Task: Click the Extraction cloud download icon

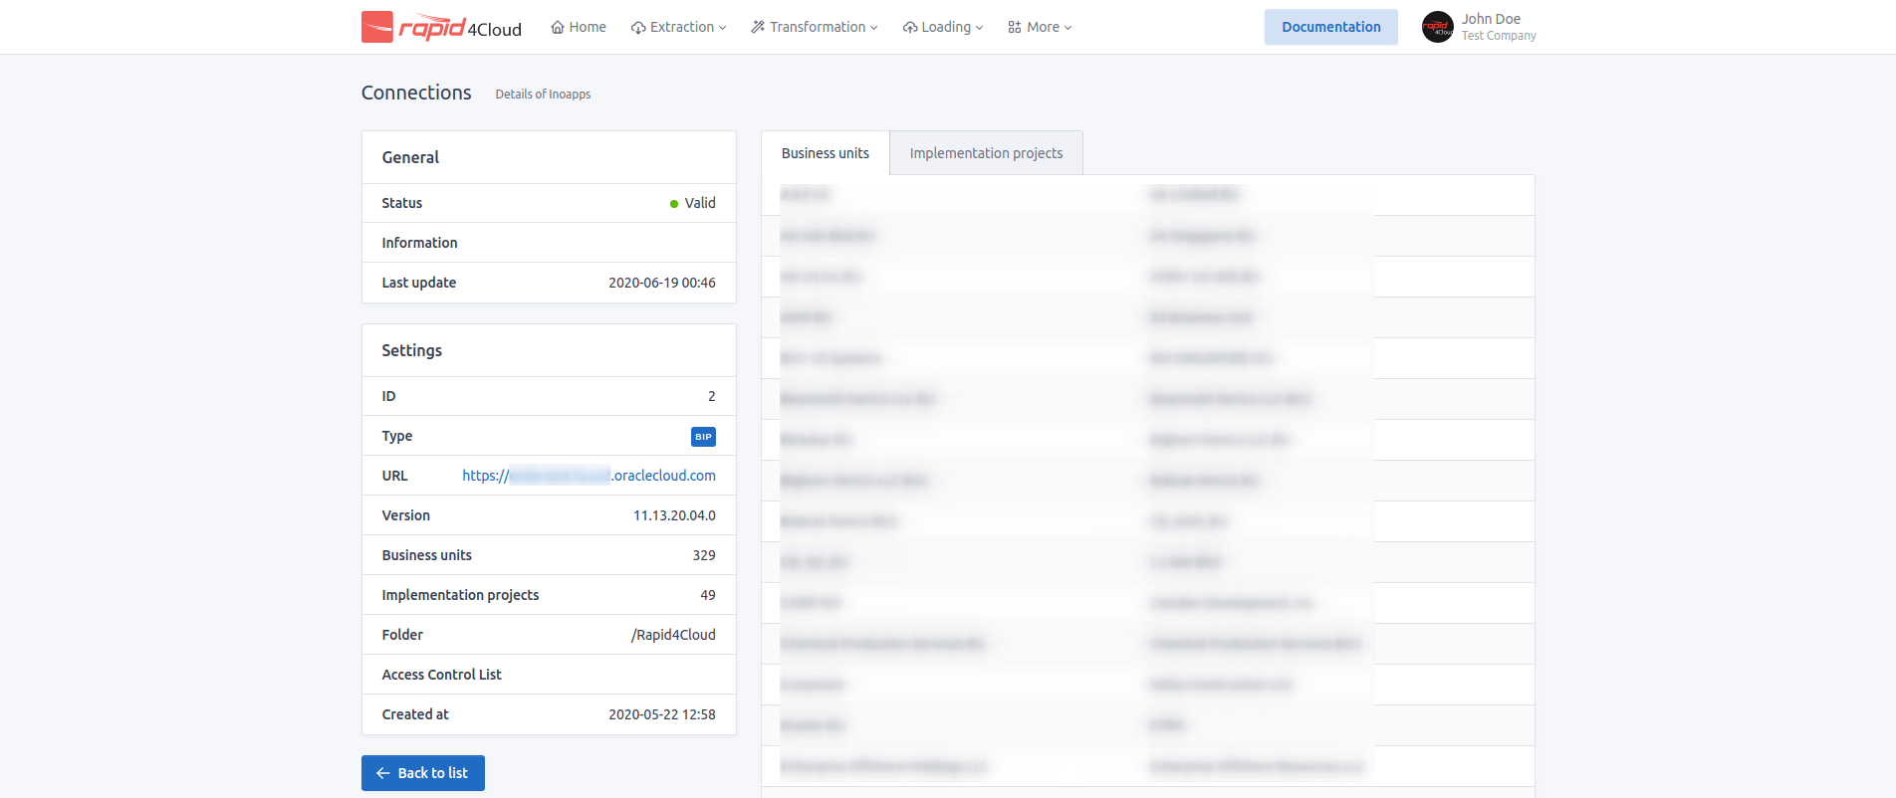Action: (638, 27)
